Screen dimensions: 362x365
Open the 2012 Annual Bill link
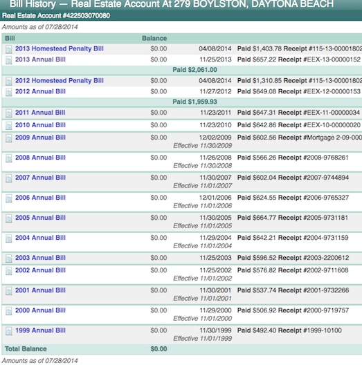click(x=40, y=91)
